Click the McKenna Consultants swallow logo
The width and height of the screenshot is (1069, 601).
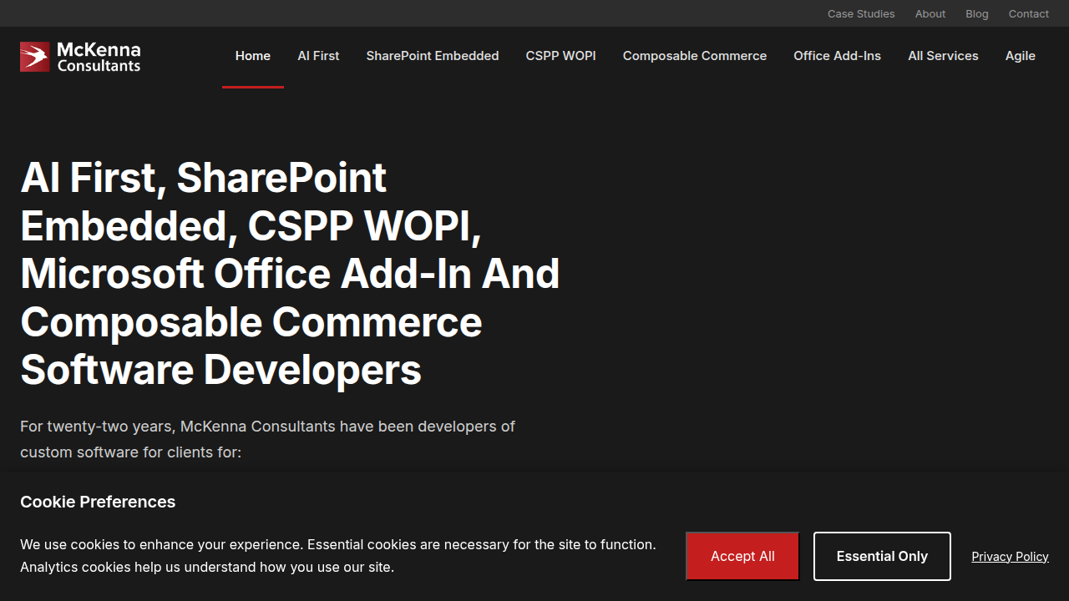click(80, 57)
